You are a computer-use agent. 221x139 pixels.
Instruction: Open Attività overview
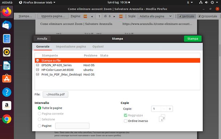point(7,3)
